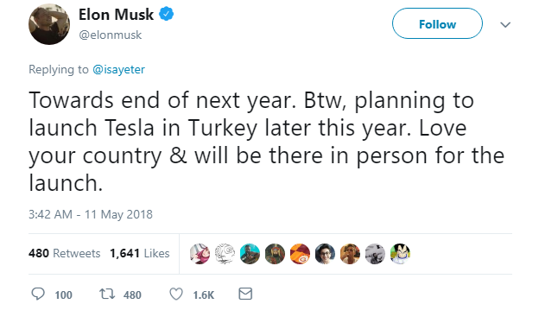Open the white sketch swirl liker avatar
The image size is (539, 323).
tap(225, 254)
